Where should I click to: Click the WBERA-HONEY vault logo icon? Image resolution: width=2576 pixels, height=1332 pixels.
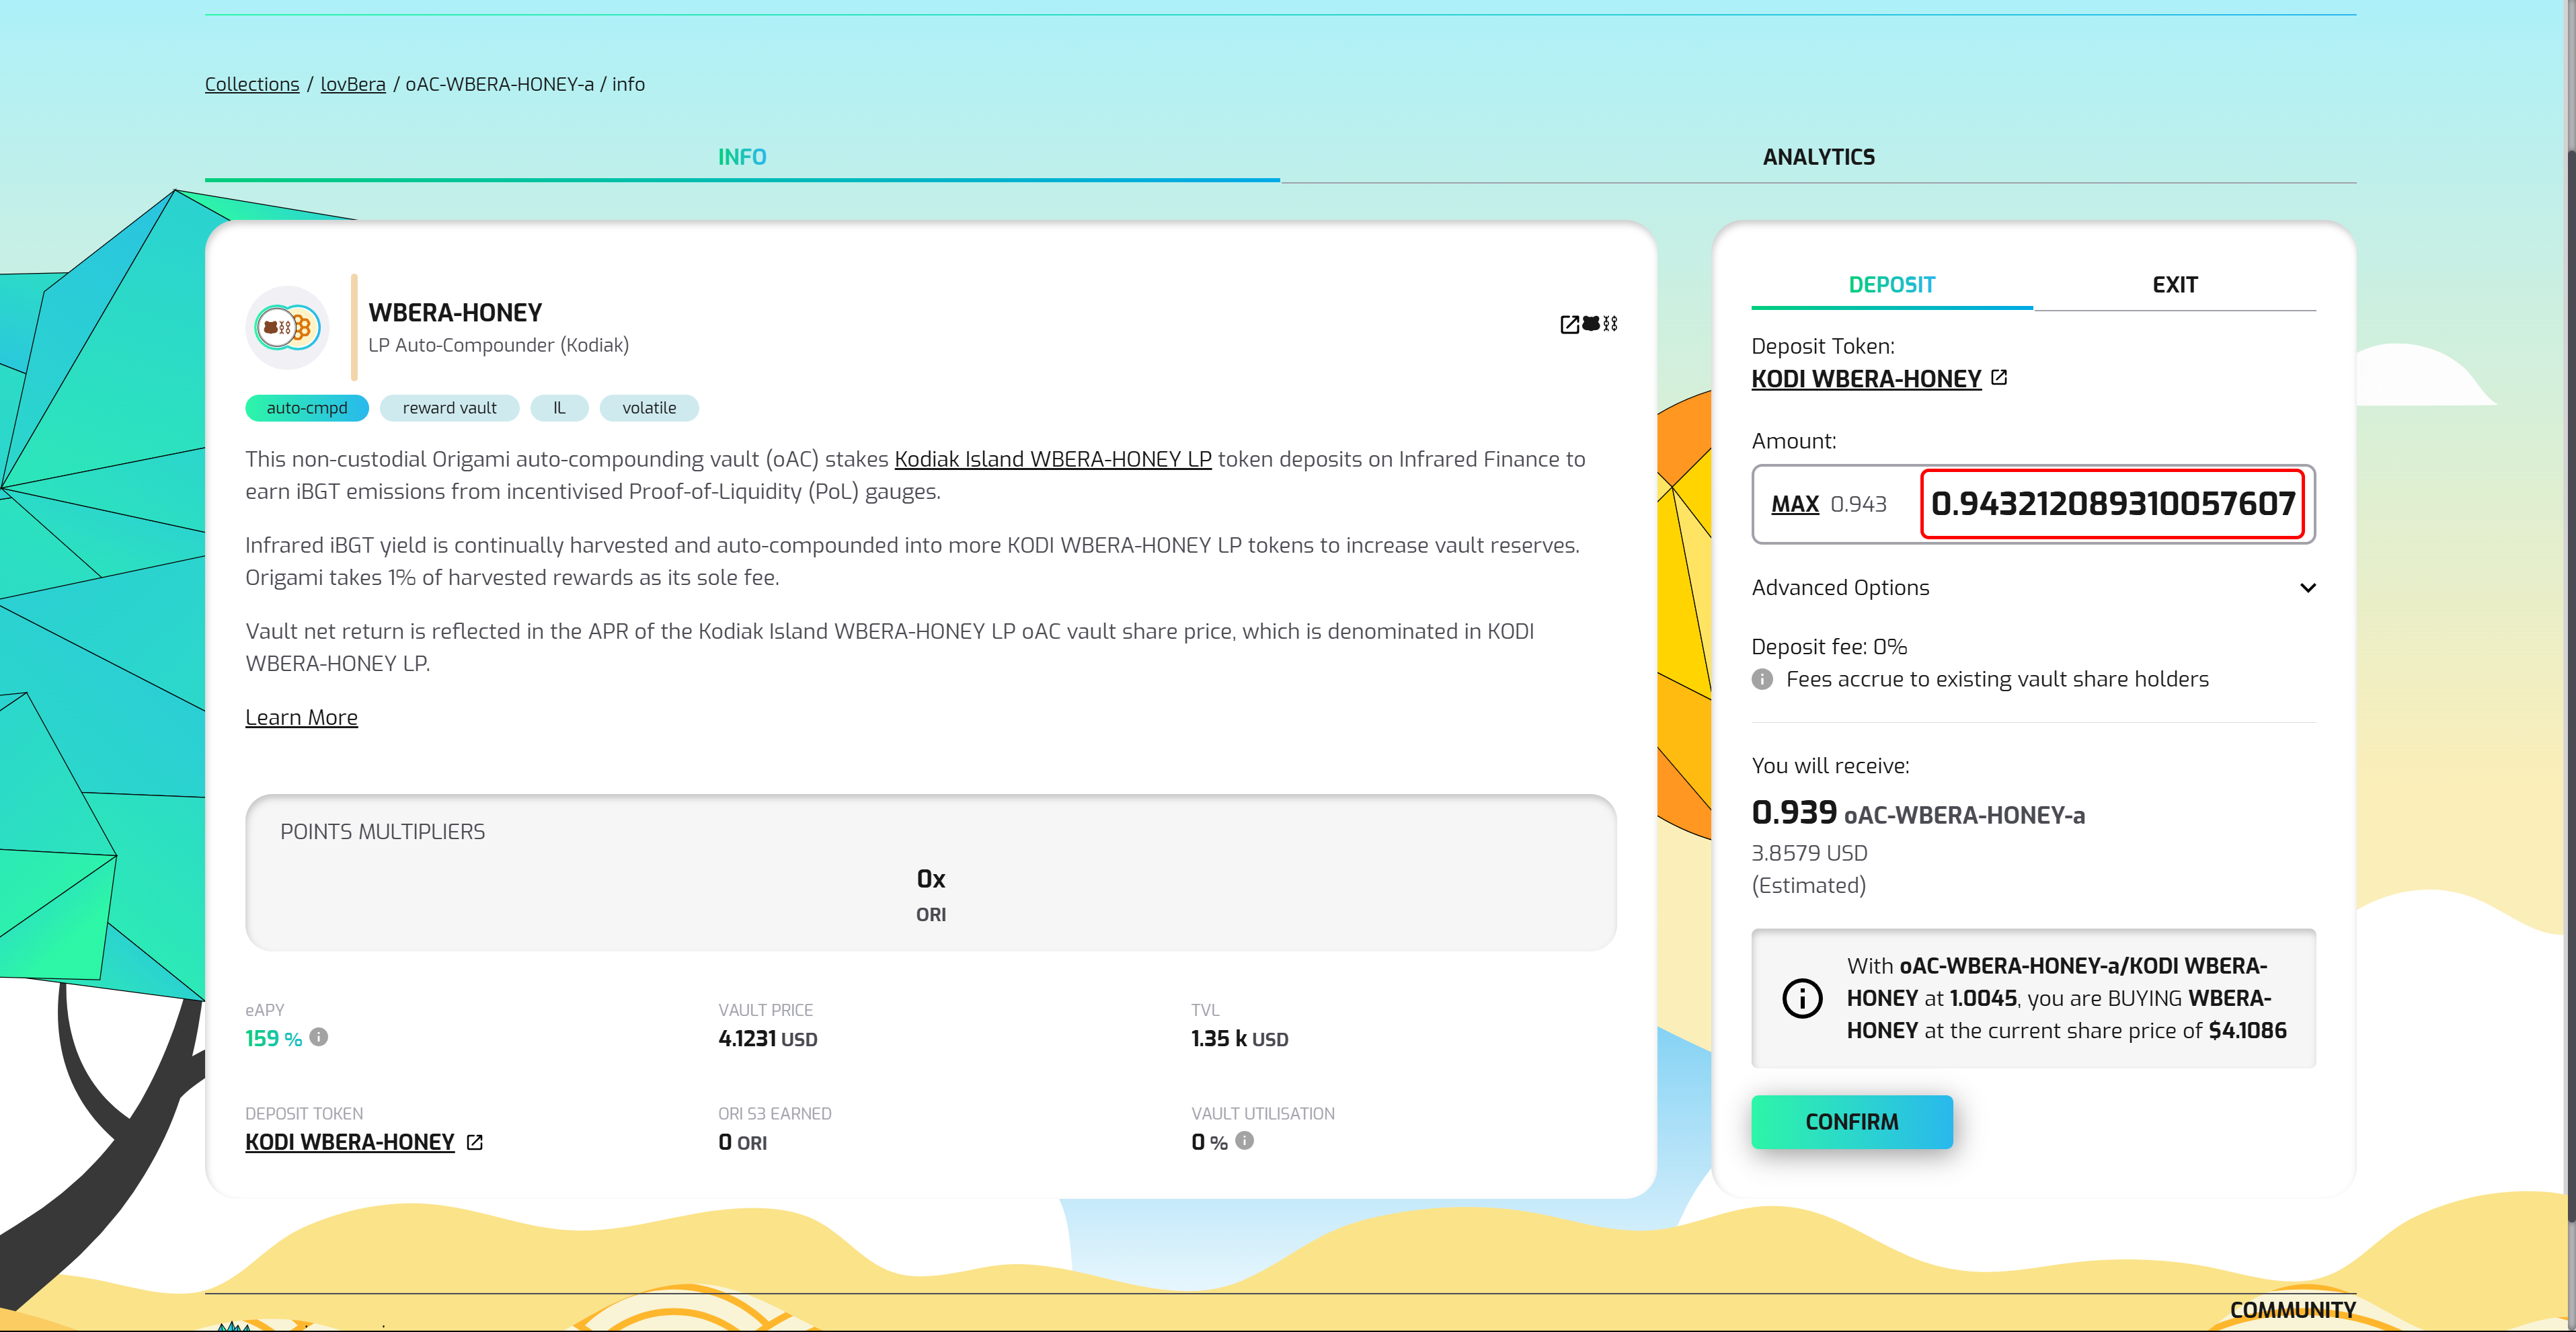(287, 327)
